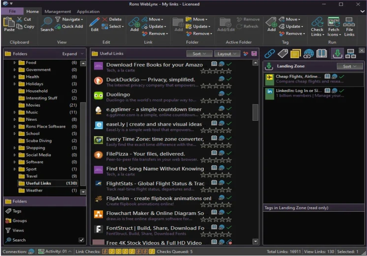Switch to the Application ribbon tab
The width and height of the screenshot is (367, 256).
click(88, 11)
